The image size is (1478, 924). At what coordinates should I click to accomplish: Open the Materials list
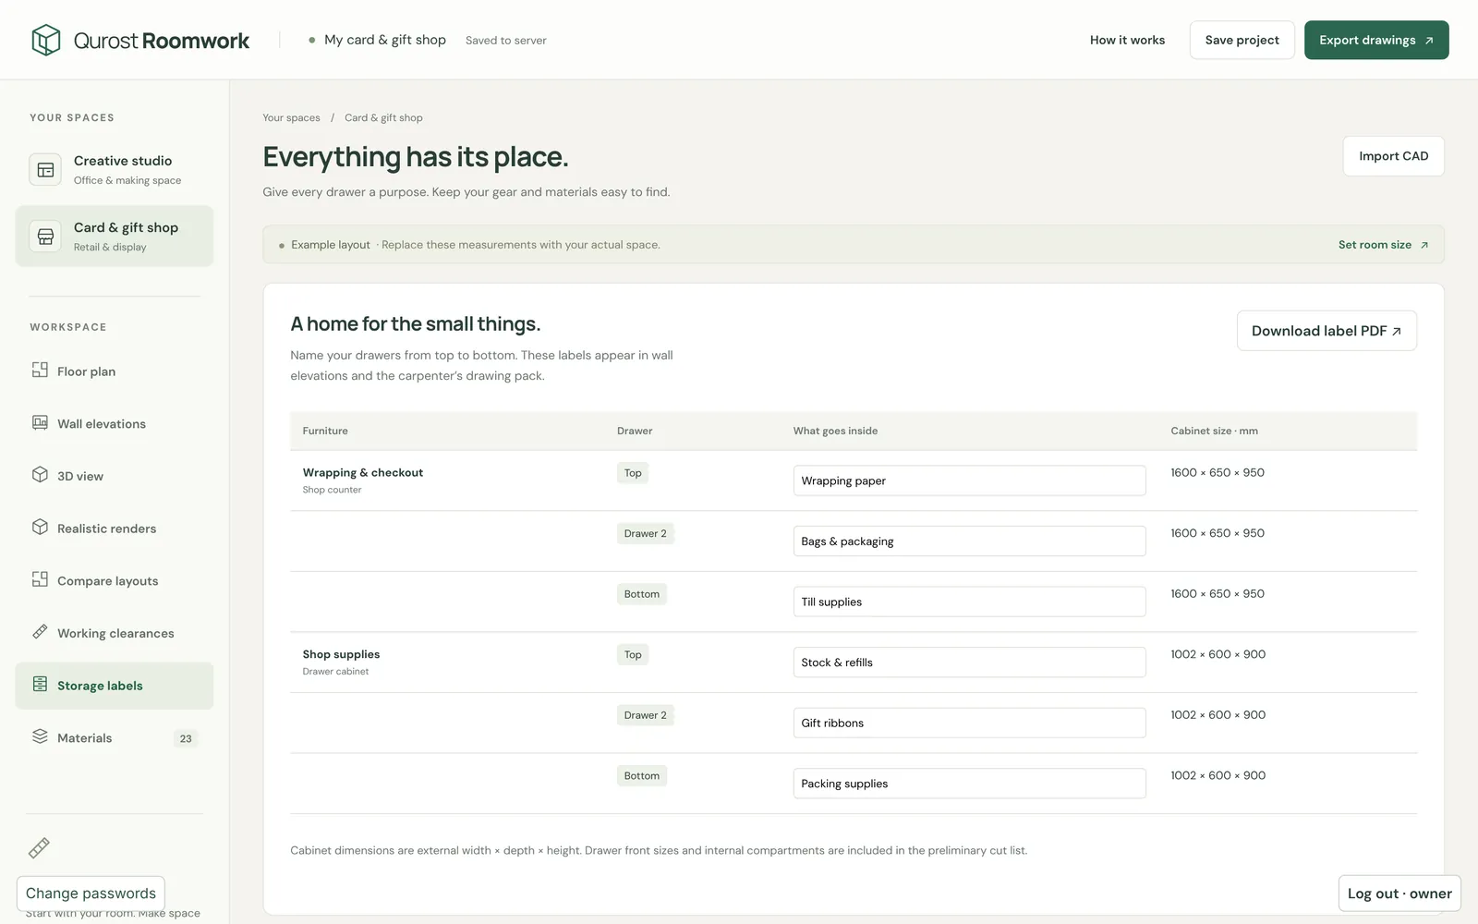click(x=115, y=738)
